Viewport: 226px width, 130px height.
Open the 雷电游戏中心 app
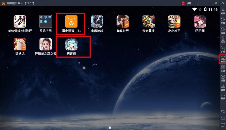pyautogui.click(x=71, y=22)
